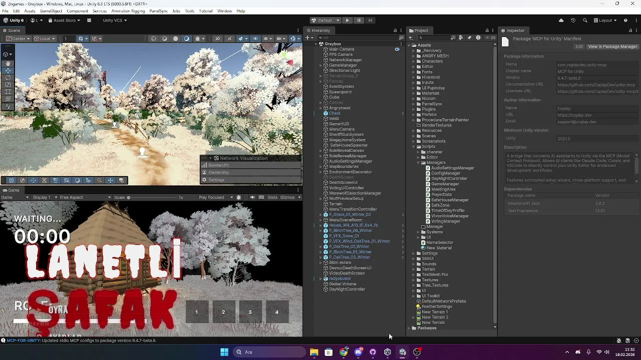This screenshot has height=360, width=641.
Task: Open the Unity VCS dropdown
Action: [x=115, y=20]
